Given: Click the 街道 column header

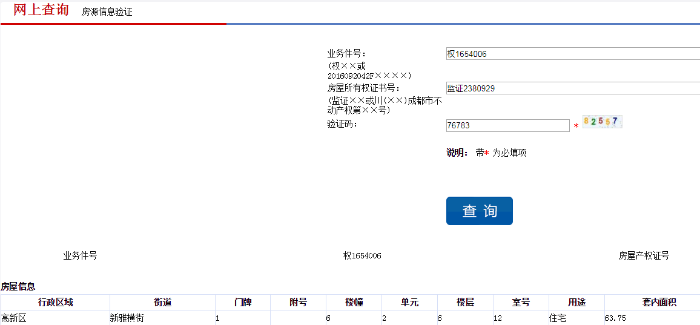Looking at the screenshot, I should [x=162, y=302].
